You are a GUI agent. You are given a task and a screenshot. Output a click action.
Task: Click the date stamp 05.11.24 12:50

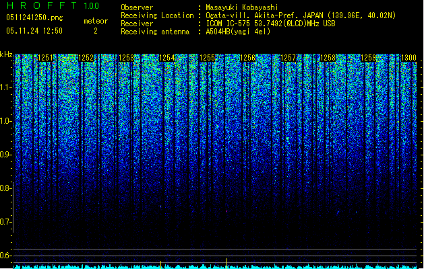[x=34, y=31]
